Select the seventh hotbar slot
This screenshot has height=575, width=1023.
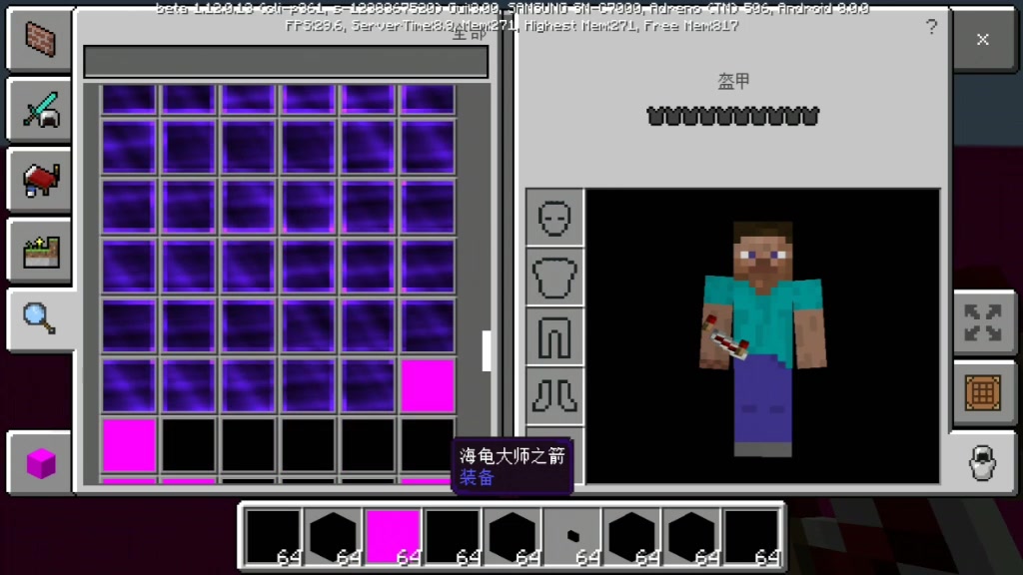632,536
